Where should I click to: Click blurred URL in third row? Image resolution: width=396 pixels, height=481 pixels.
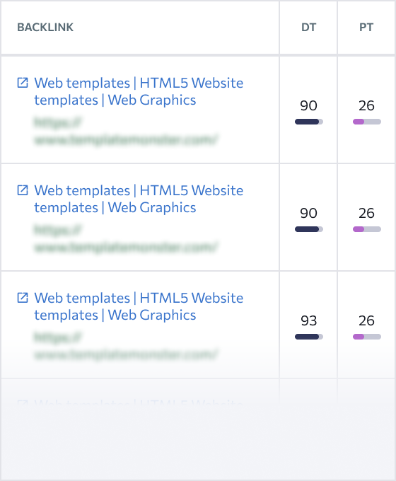point(126,346)
